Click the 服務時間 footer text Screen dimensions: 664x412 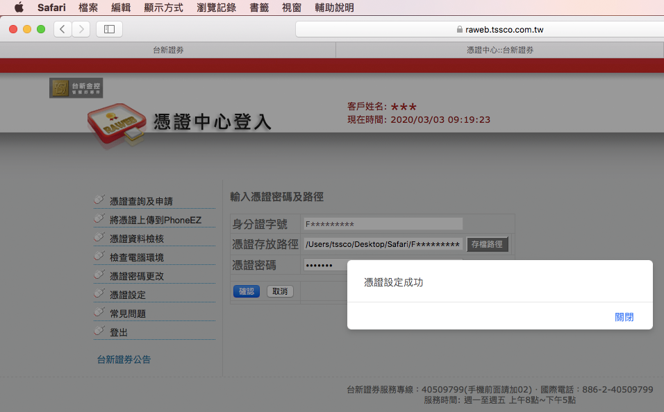[x=499, y=400]
